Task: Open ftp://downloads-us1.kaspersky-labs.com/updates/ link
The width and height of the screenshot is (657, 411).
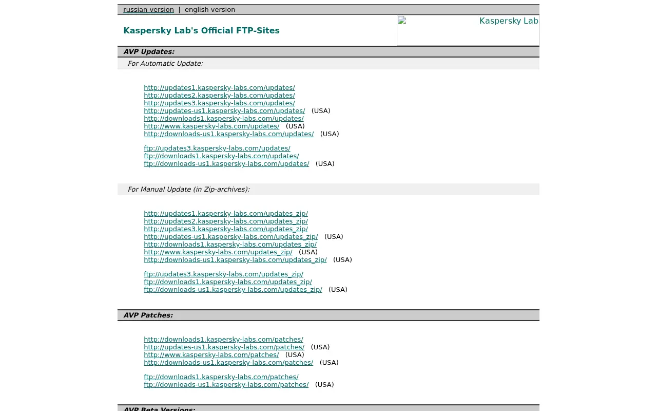Action: [x=226, y=164]
